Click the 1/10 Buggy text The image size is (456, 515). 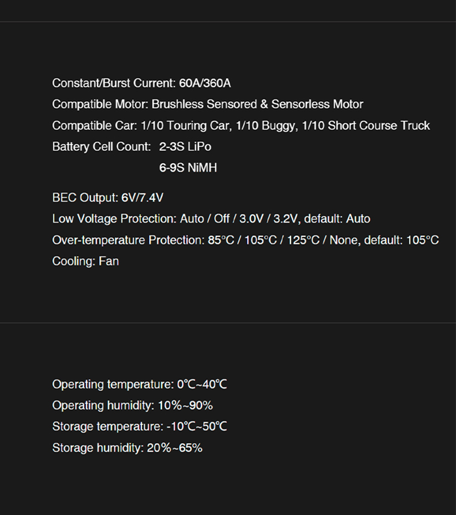265,125
